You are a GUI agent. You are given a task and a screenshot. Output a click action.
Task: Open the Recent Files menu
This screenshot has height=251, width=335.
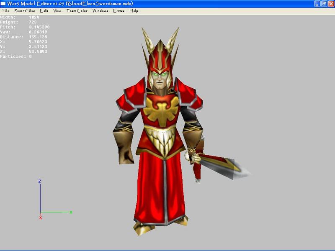[x=25, y=11]
